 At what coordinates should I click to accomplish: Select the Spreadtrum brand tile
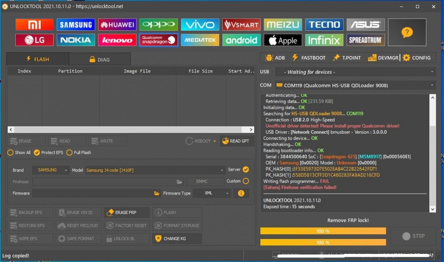366,40
